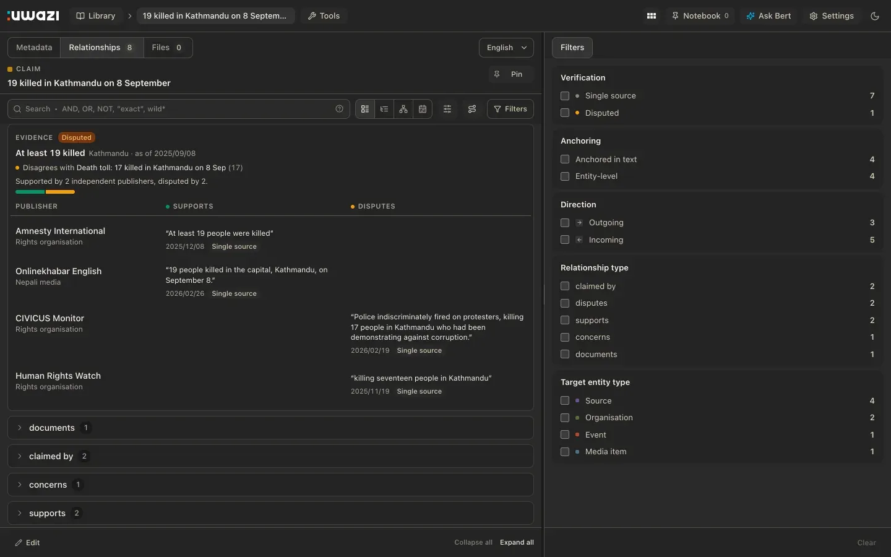Select the Filters tab in right panel
This screenshot has height=557, width=891.
572,48
